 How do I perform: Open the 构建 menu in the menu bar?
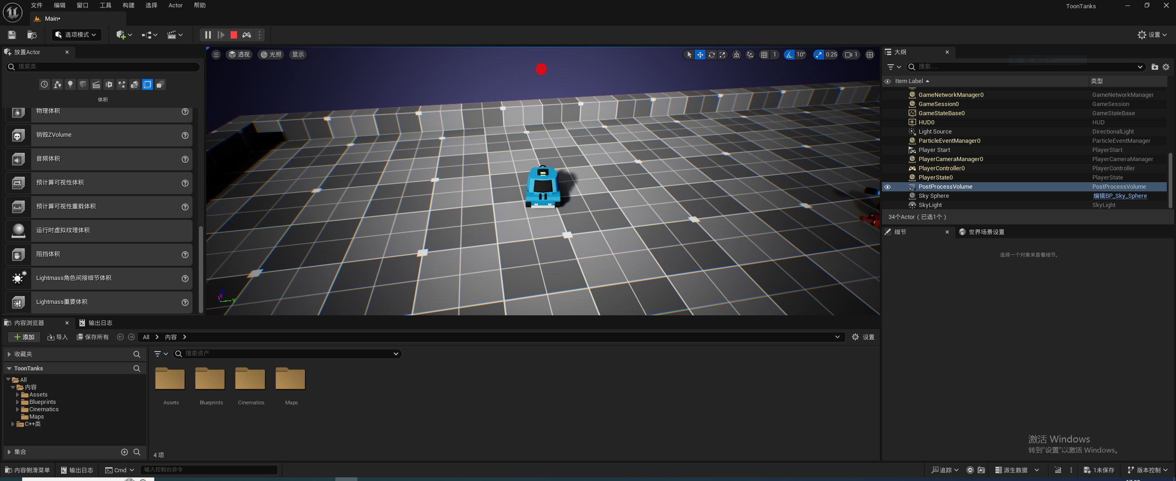click(x=129, y=6)
